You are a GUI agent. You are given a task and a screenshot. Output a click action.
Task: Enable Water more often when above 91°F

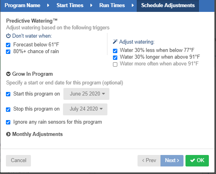coord(115,64)
